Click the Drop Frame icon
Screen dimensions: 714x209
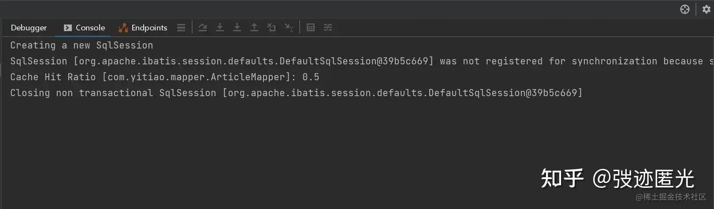pyautogui.click(x=271, y=27)
